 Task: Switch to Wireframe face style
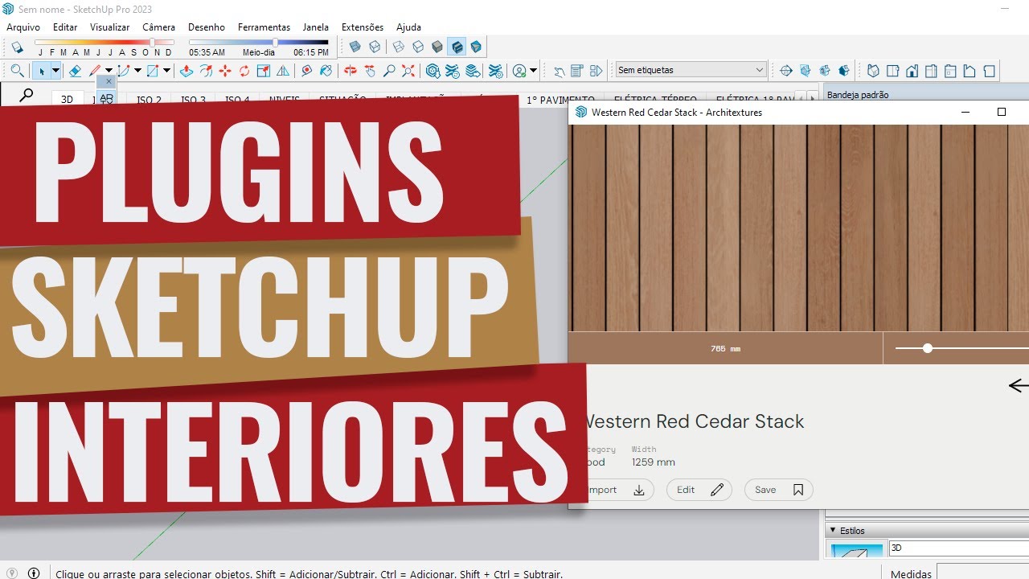point(399,47)
